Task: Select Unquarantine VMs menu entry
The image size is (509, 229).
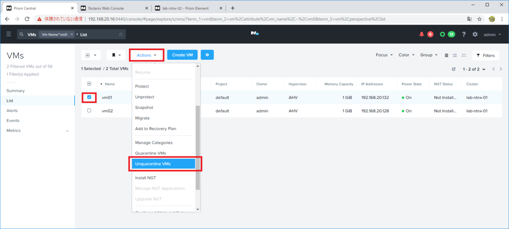Action: (164, 164)
